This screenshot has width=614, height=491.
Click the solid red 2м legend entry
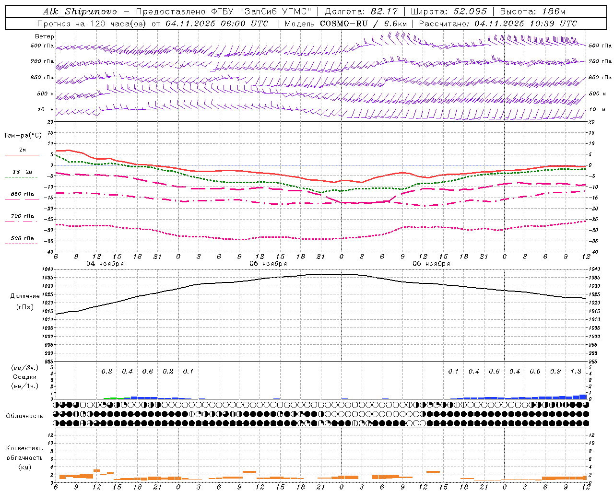point(22,152)
